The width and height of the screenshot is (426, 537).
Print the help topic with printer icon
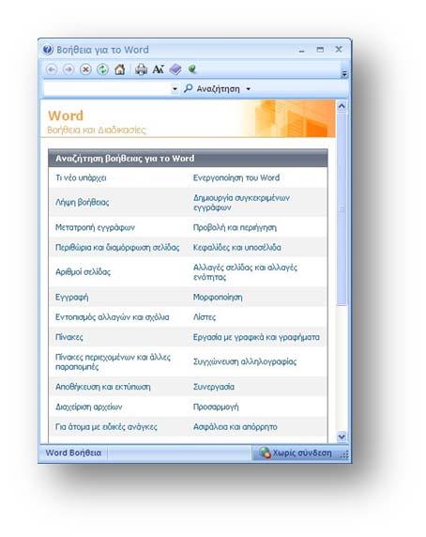click(141, 69)
